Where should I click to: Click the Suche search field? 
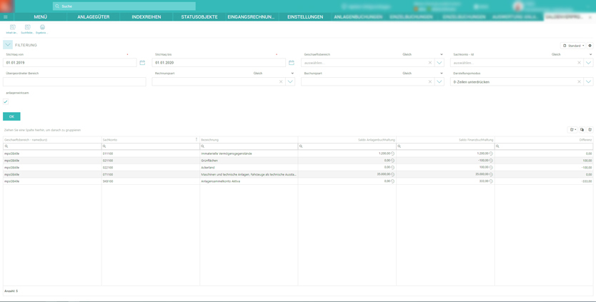point(125,6)
